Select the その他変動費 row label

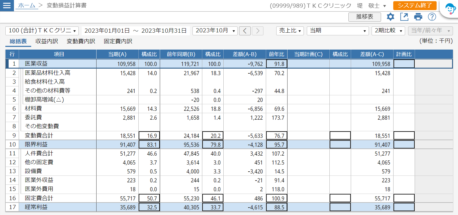[x=42, y=127]
